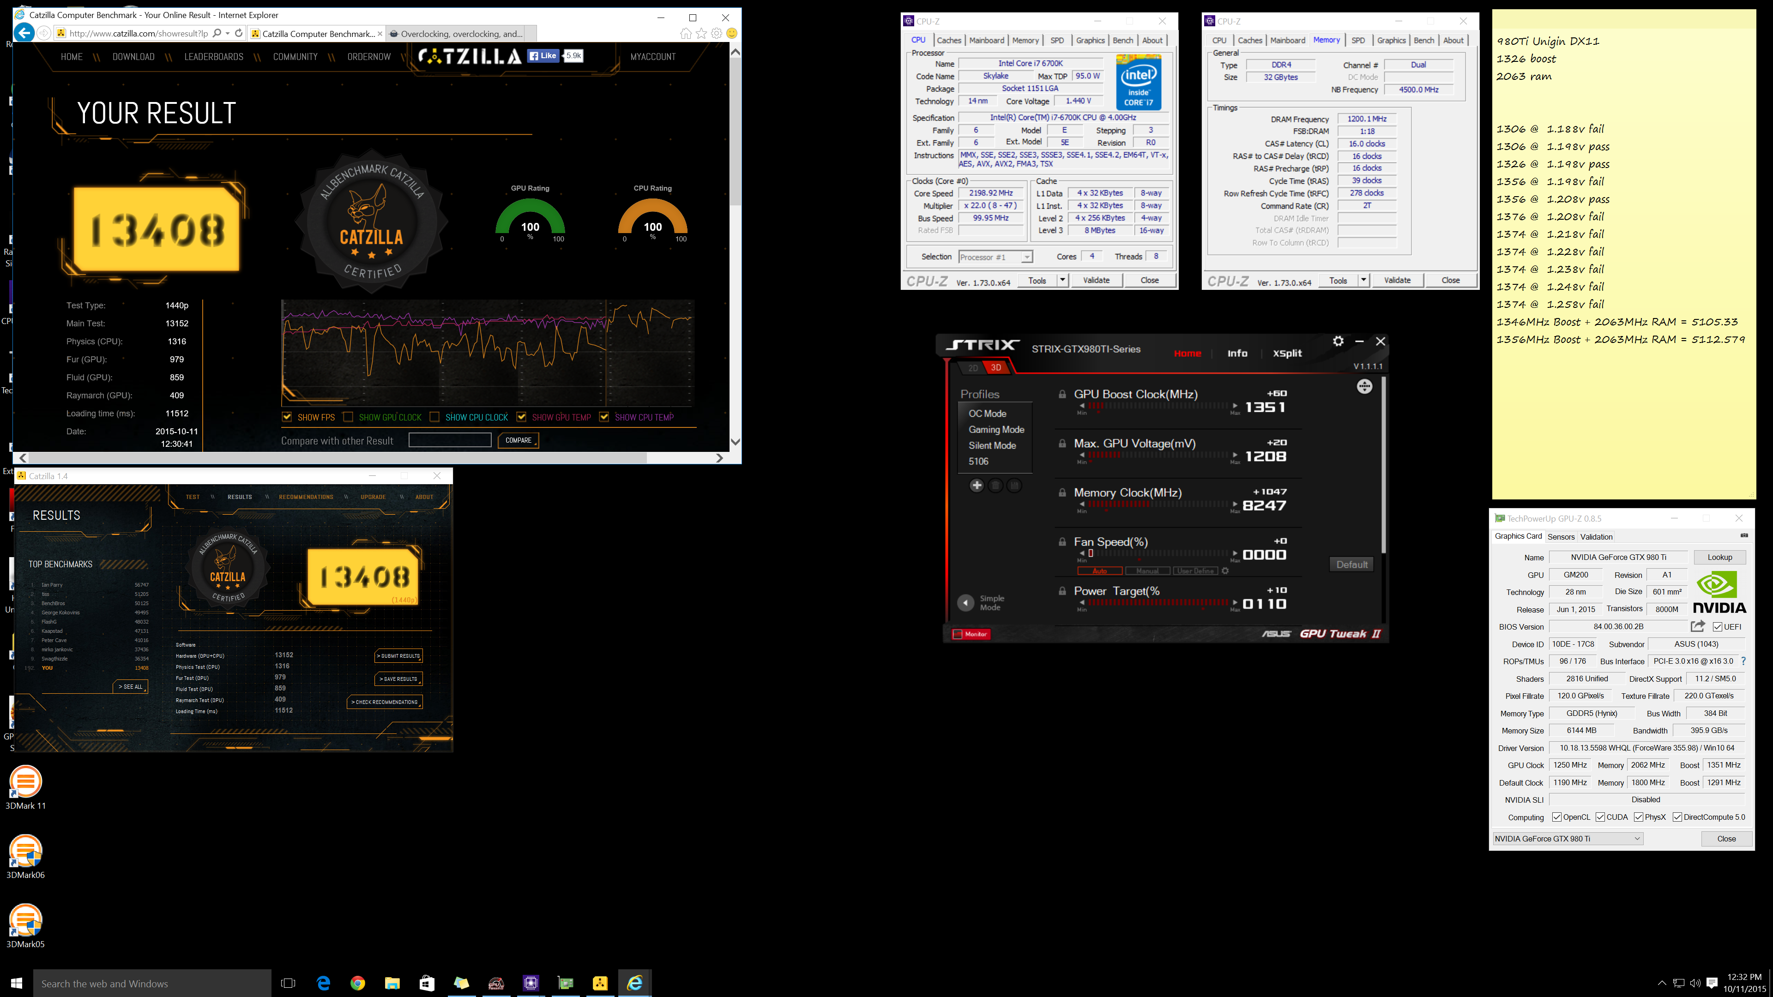The image size is (1773, 997).
Task: Toggle lock beside Fan Speed
Action: coord(1062,542)
